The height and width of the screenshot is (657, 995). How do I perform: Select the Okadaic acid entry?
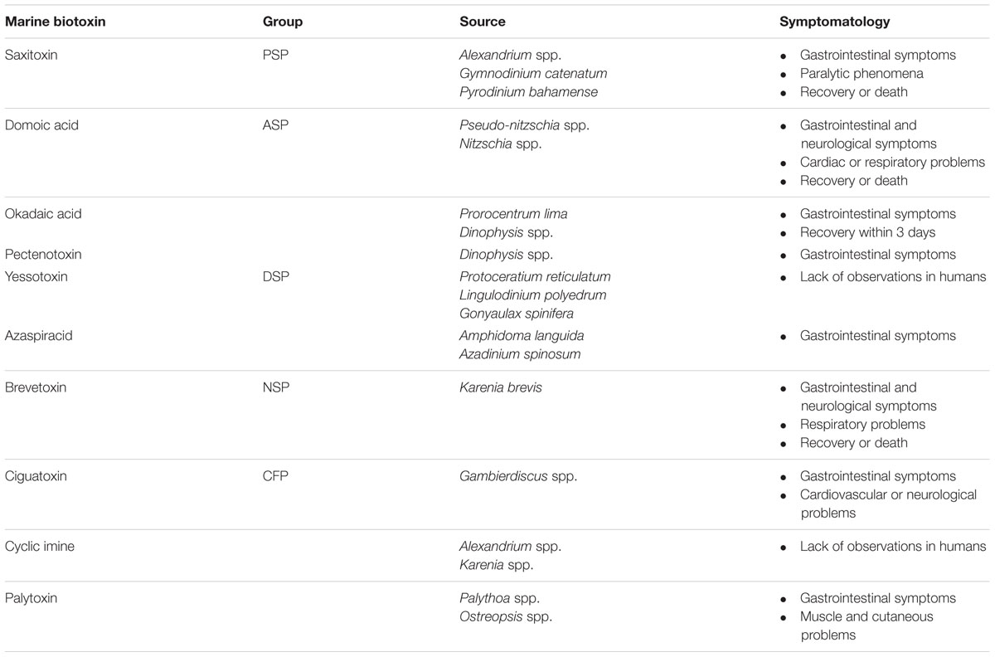[x=43, y=214]
